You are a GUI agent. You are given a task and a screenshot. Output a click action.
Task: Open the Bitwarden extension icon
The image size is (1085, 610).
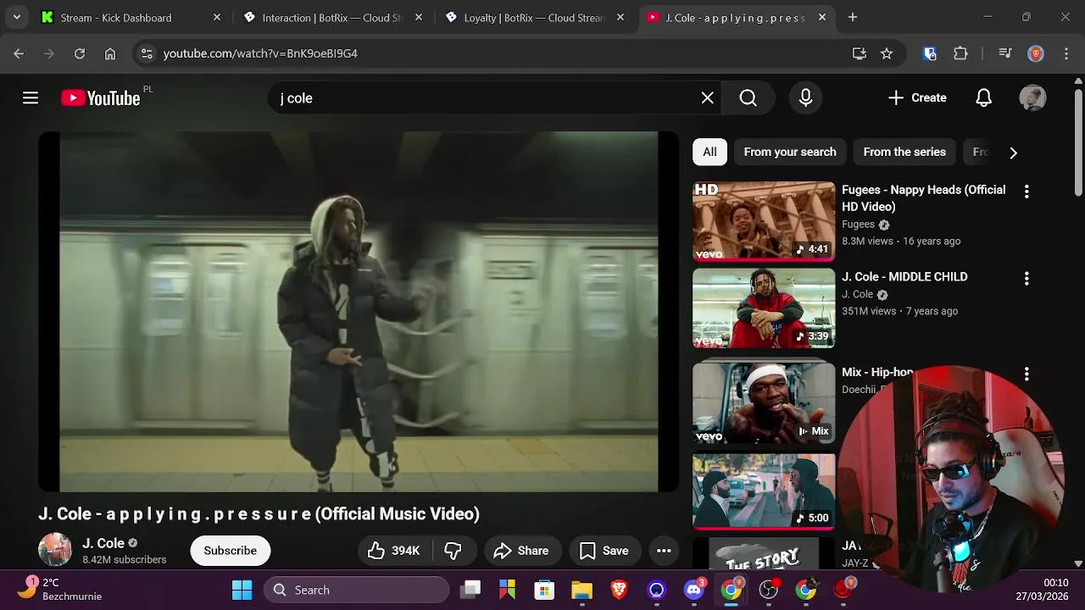coord(930,53)
